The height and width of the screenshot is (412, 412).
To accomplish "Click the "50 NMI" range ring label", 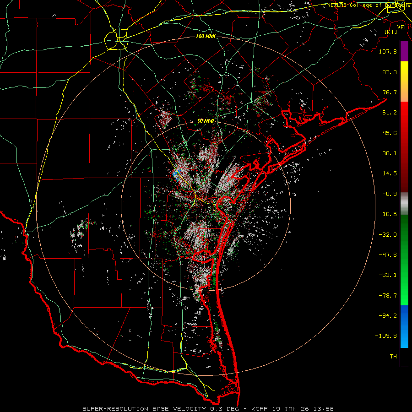I will (x=206, y=121).
